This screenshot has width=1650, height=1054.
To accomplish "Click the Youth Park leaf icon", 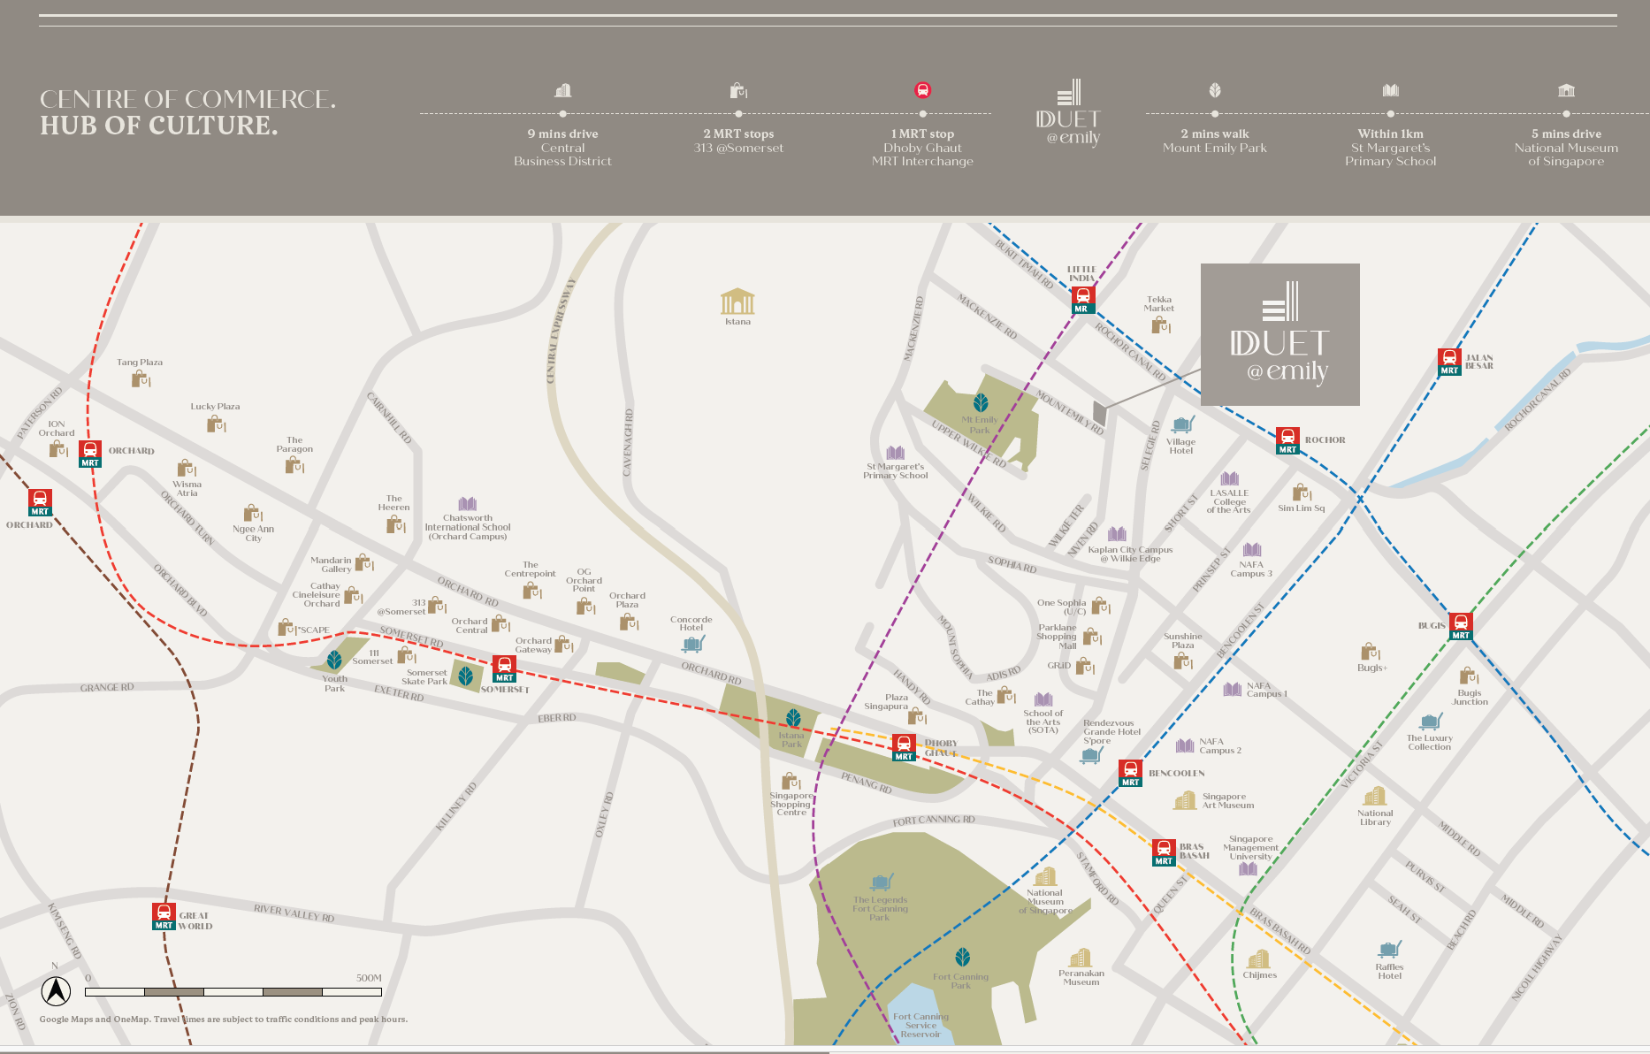I will coord(334,661).
